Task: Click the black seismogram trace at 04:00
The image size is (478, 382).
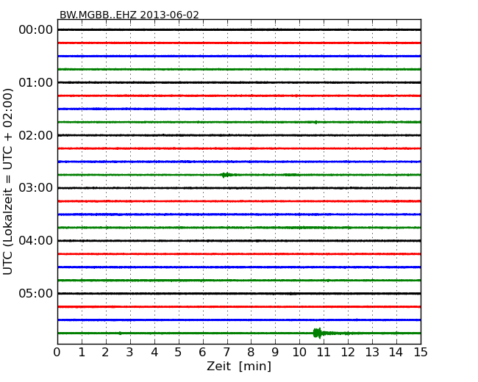Action: click(239, 241)
